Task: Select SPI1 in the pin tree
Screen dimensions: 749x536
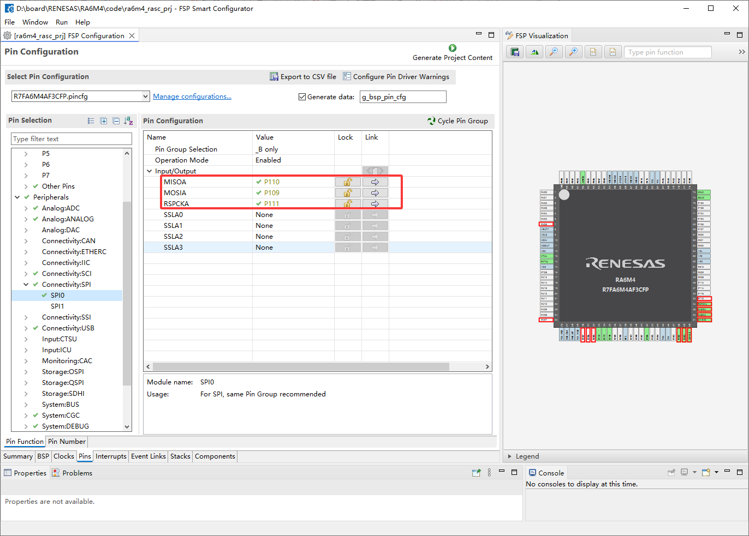Action: [x=57, y=306]
